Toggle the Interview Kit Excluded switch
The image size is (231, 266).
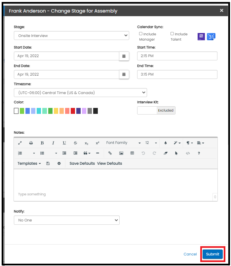[x=156, y=111]
